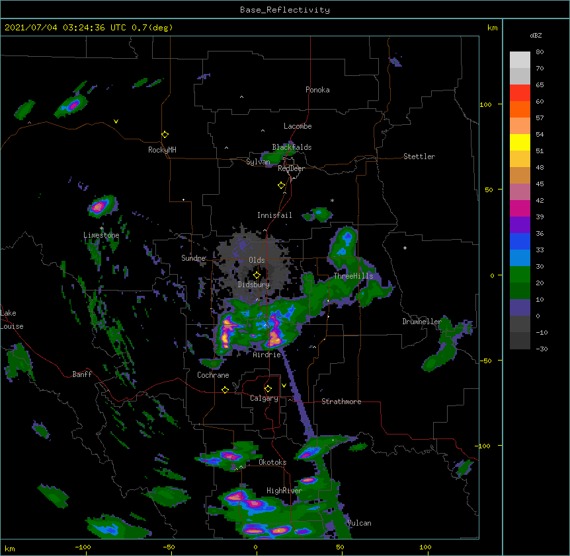Click the Drumheller town label
The image size is (570, 556).
(x=422, y=322)
